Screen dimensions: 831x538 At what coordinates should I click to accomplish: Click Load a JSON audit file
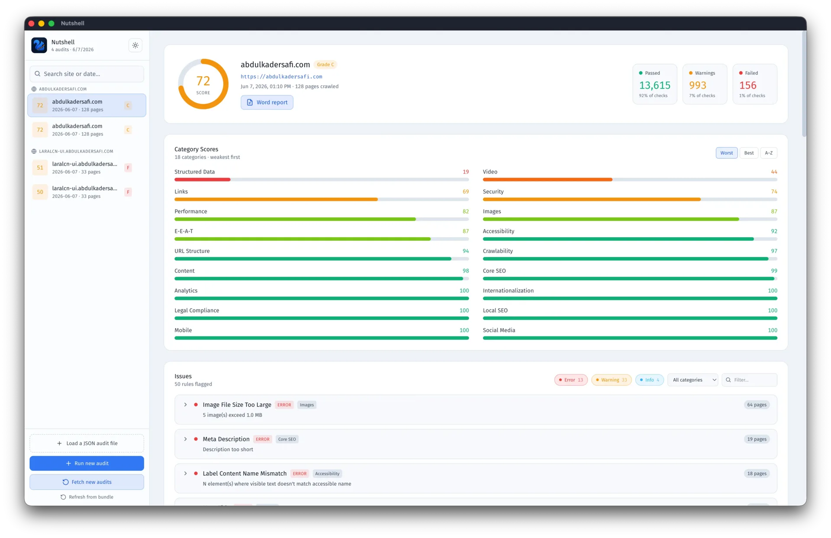point(87,443)
